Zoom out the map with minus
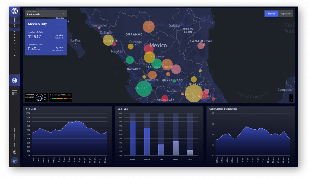The image size is (309, 178). (291, 100)
